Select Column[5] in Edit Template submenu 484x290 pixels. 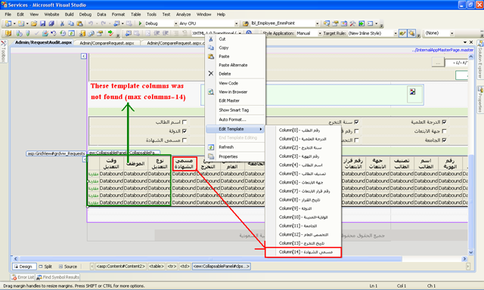click(302, 174)
